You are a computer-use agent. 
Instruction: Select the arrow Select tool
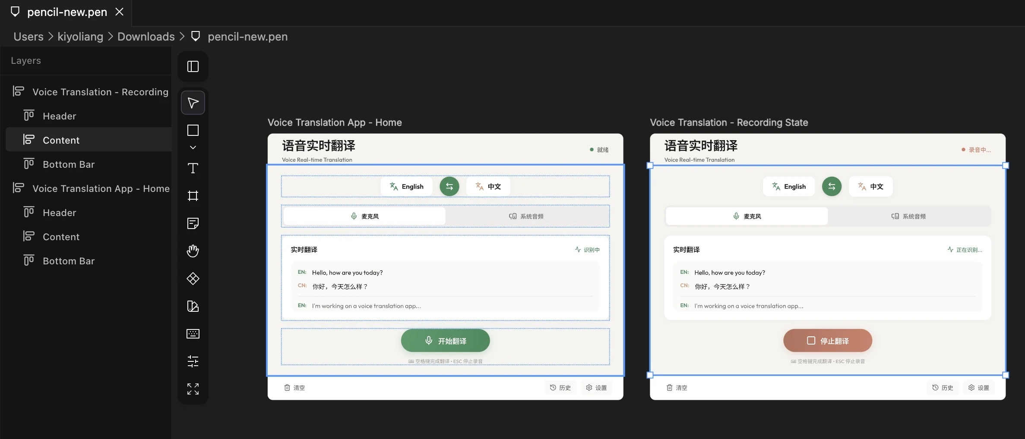tap(193, 102)
